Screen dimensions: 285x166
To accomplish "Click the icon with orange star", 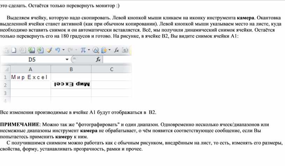I will (x=104, y=50).
